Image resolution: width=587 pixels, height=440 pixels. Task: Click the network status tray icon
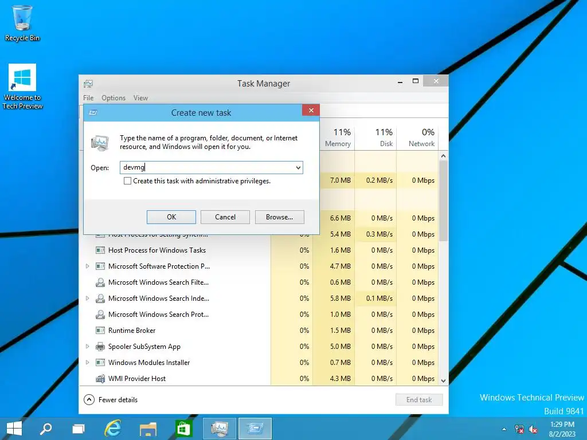pos(519,429)
